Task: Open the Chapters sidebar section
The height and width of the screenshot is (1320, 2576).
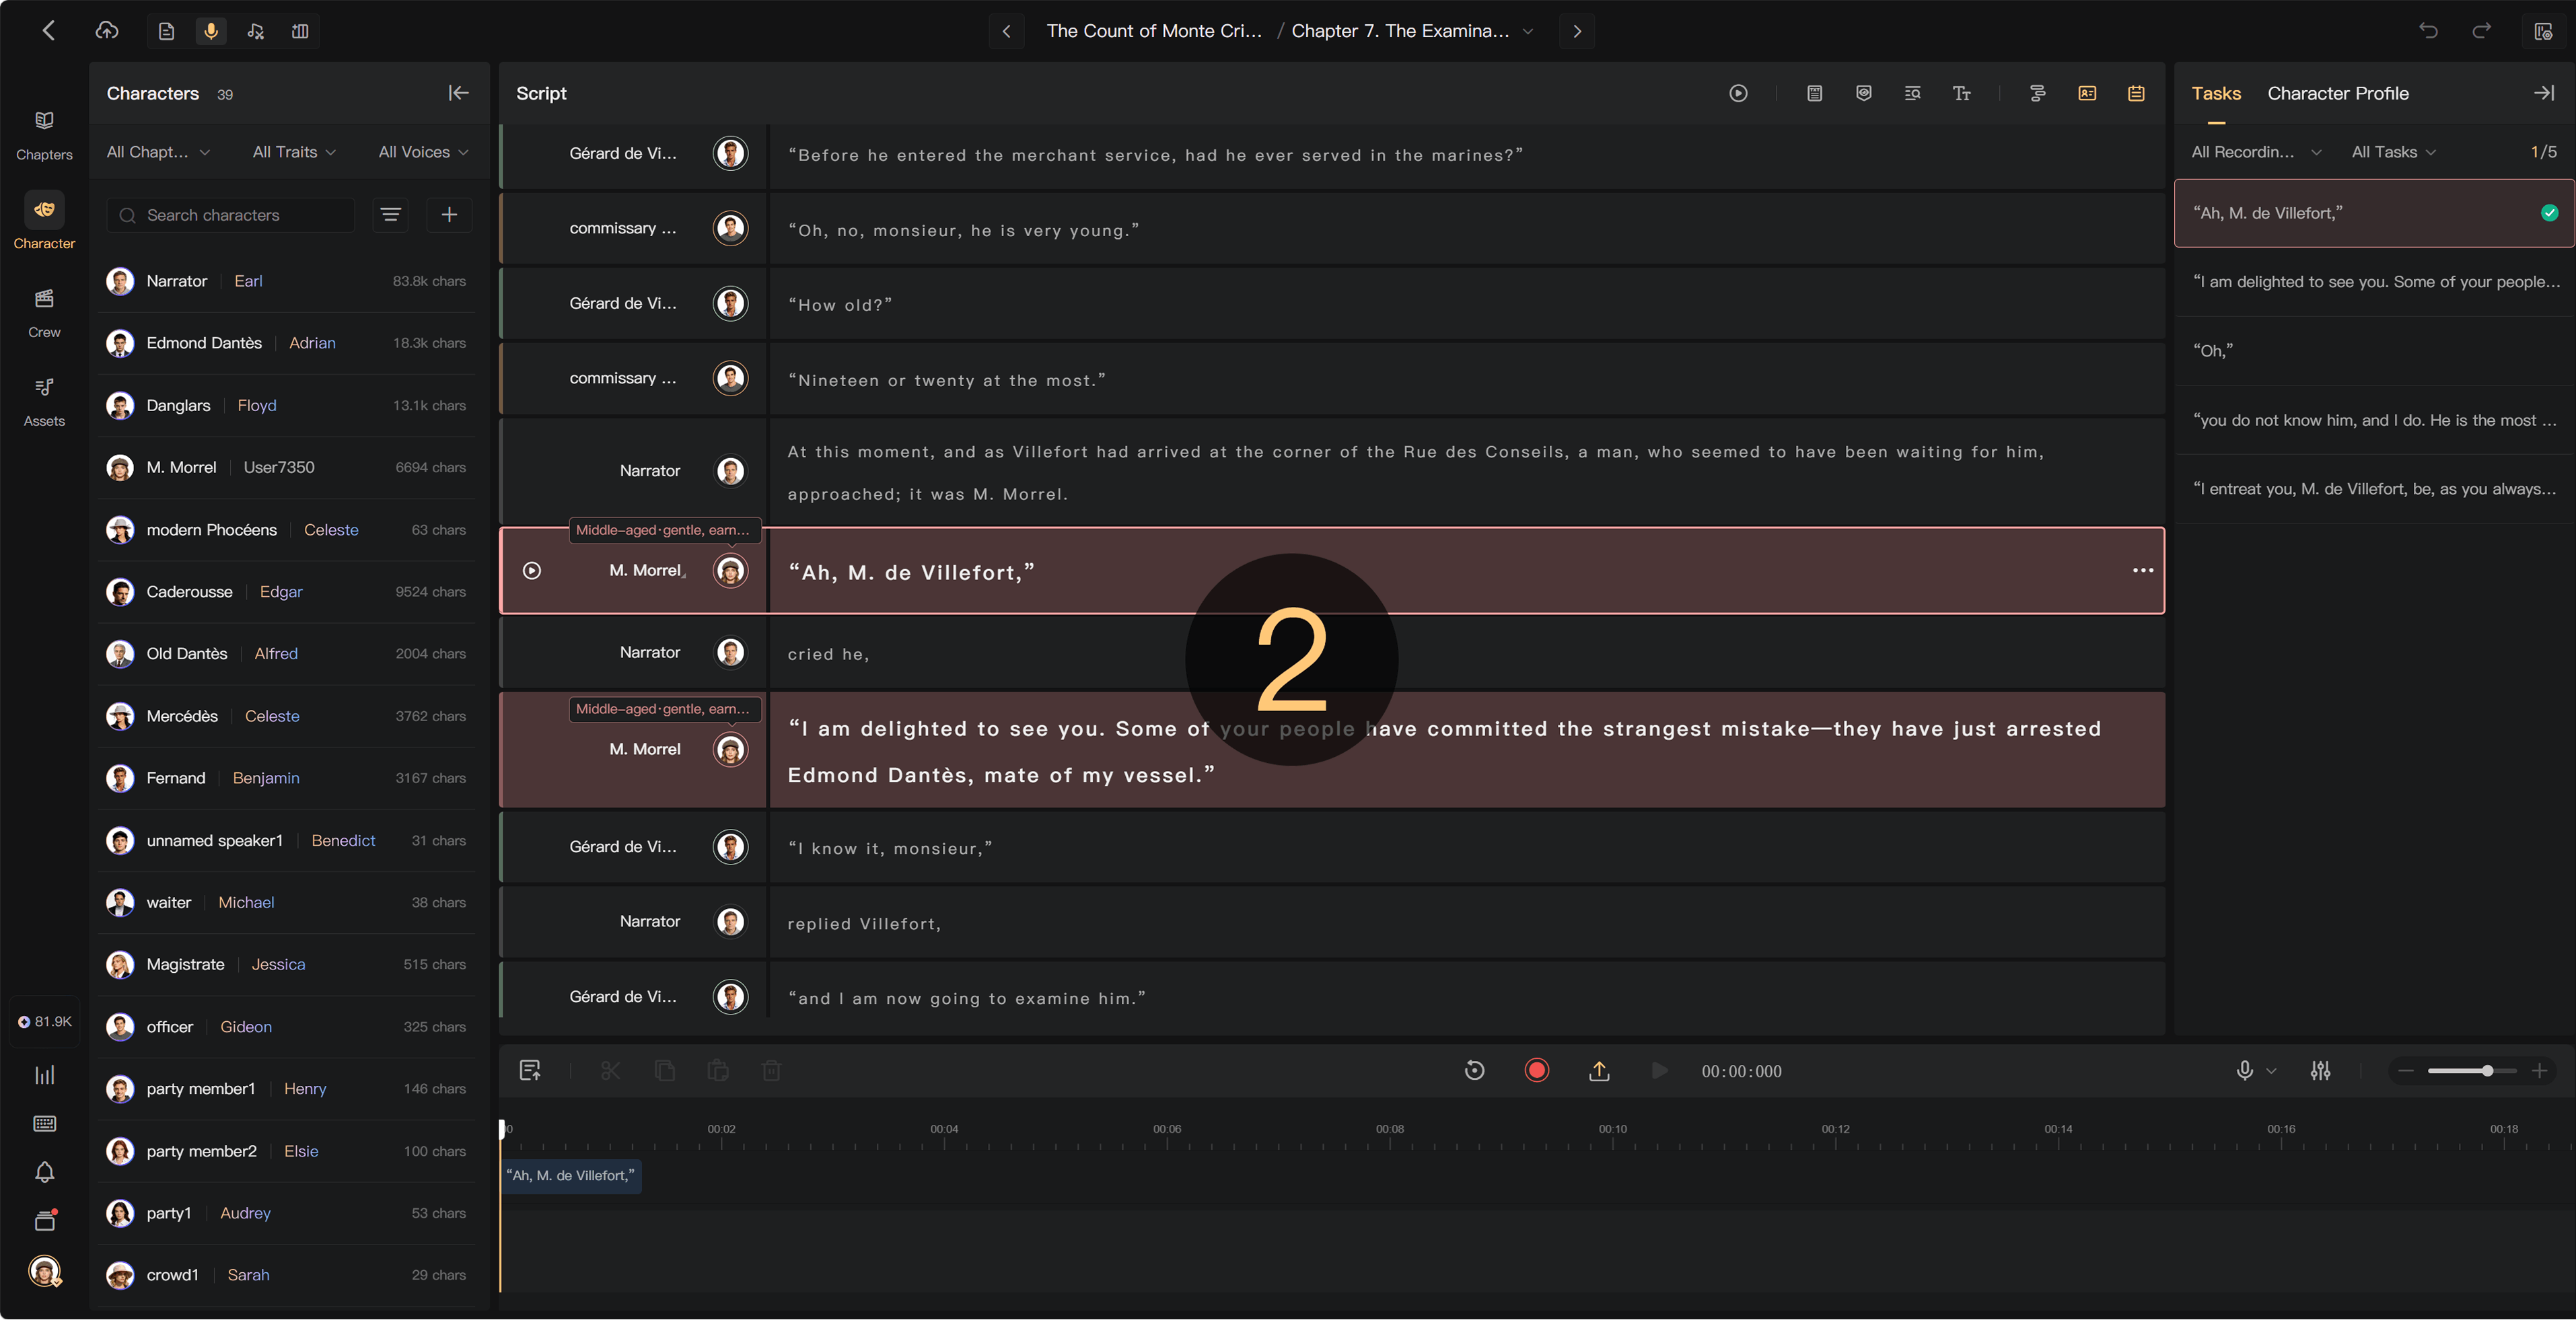Action: [44, 135]
